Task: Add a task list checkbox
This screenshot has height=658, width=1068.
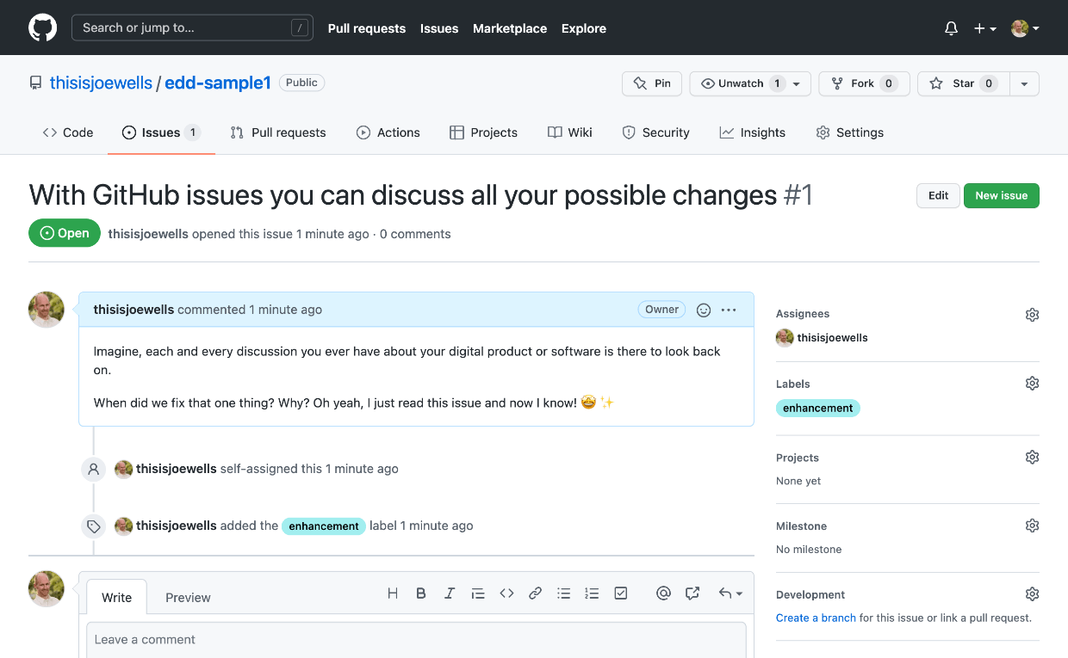Action: (x=621, y=593)
